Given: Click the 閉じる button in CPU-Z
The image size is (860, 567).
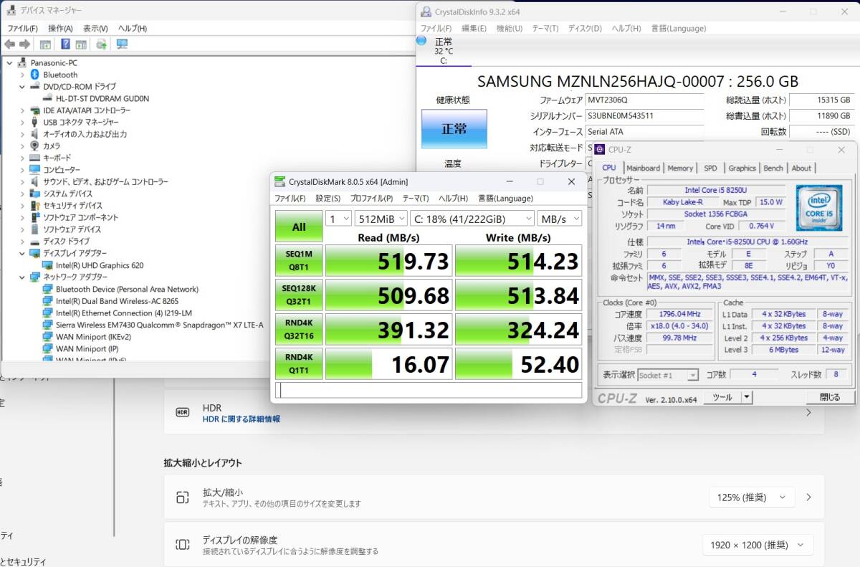Looking at the screenshot, I should [x=830, y=397].
